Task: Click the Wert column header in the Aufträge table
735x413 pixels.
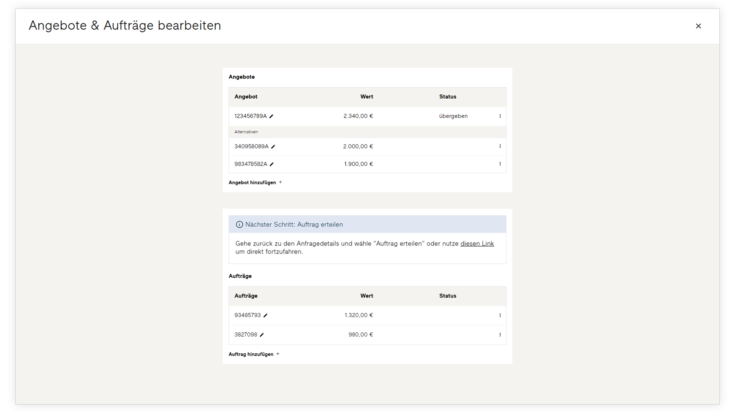Action: pyautogui.click(x=366, y=296)
